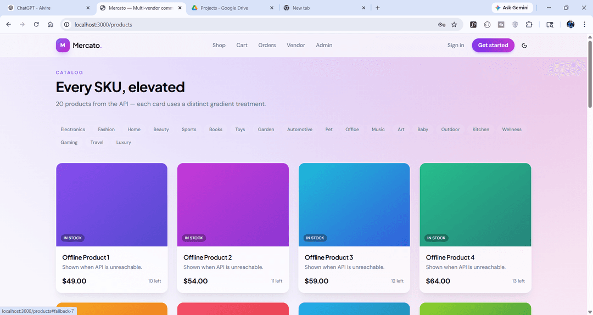The height and width of the screenshot is (315, 593).
Task: Click Offline Product 3 title
Action: pos(329,257)
